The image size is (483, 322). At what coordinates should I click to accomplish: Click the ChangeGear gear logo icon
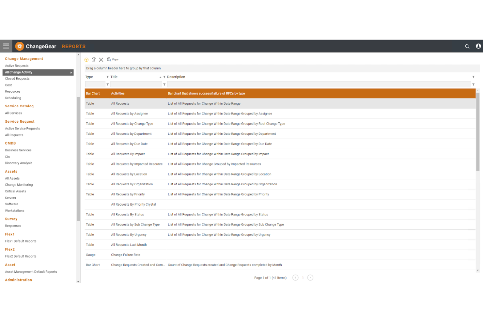(x=20, y=46)
